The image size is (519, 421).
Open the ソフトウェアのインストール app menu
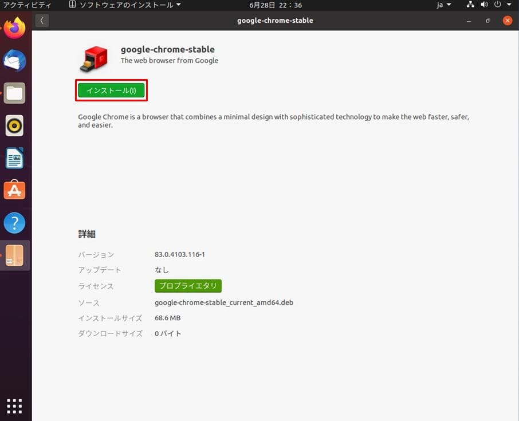coord(125,5)
